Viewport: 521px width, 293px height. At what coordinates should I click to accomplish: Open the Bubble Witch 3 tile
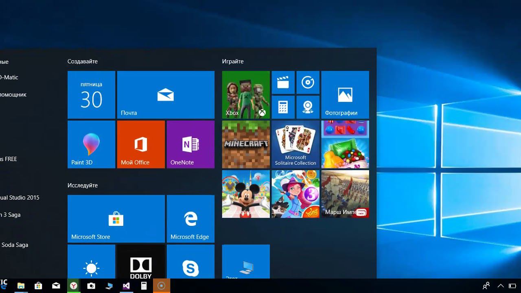tap(296, 194)
